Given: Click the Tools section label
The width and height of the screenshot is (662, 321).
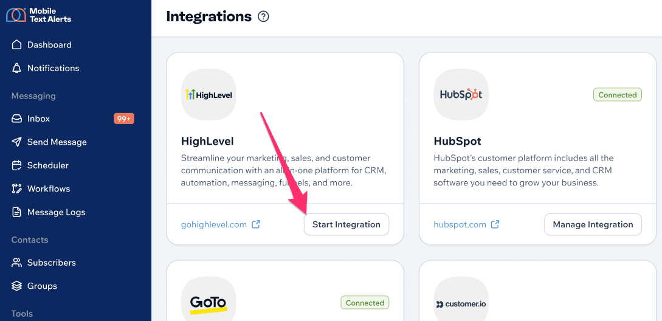Looking at the screenshot, I should pyautogui.click(x=22, y=313).
